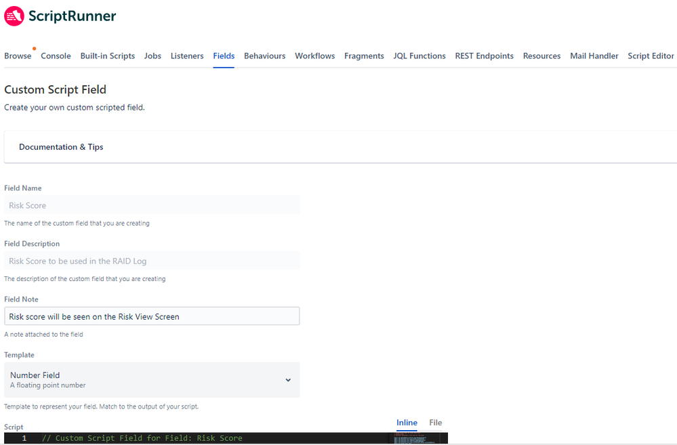Focus the Field Note text field
This screenshot has height=445, width=677.
click(x=152, y=316)
